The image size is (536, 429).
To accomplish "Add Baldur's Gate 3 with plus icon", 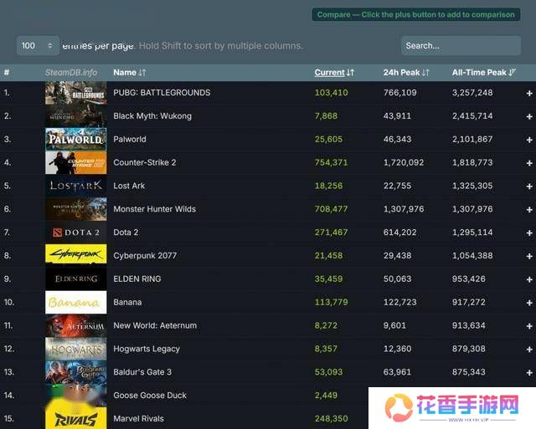I will click(x=528, y=372).
